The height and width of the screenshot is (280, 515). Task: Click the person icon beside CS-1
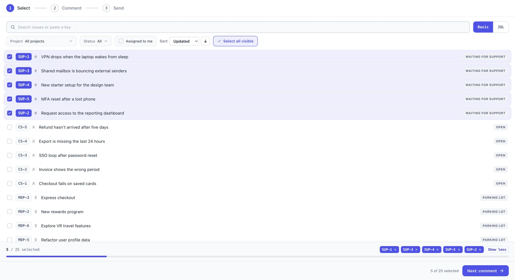[34, 184]
